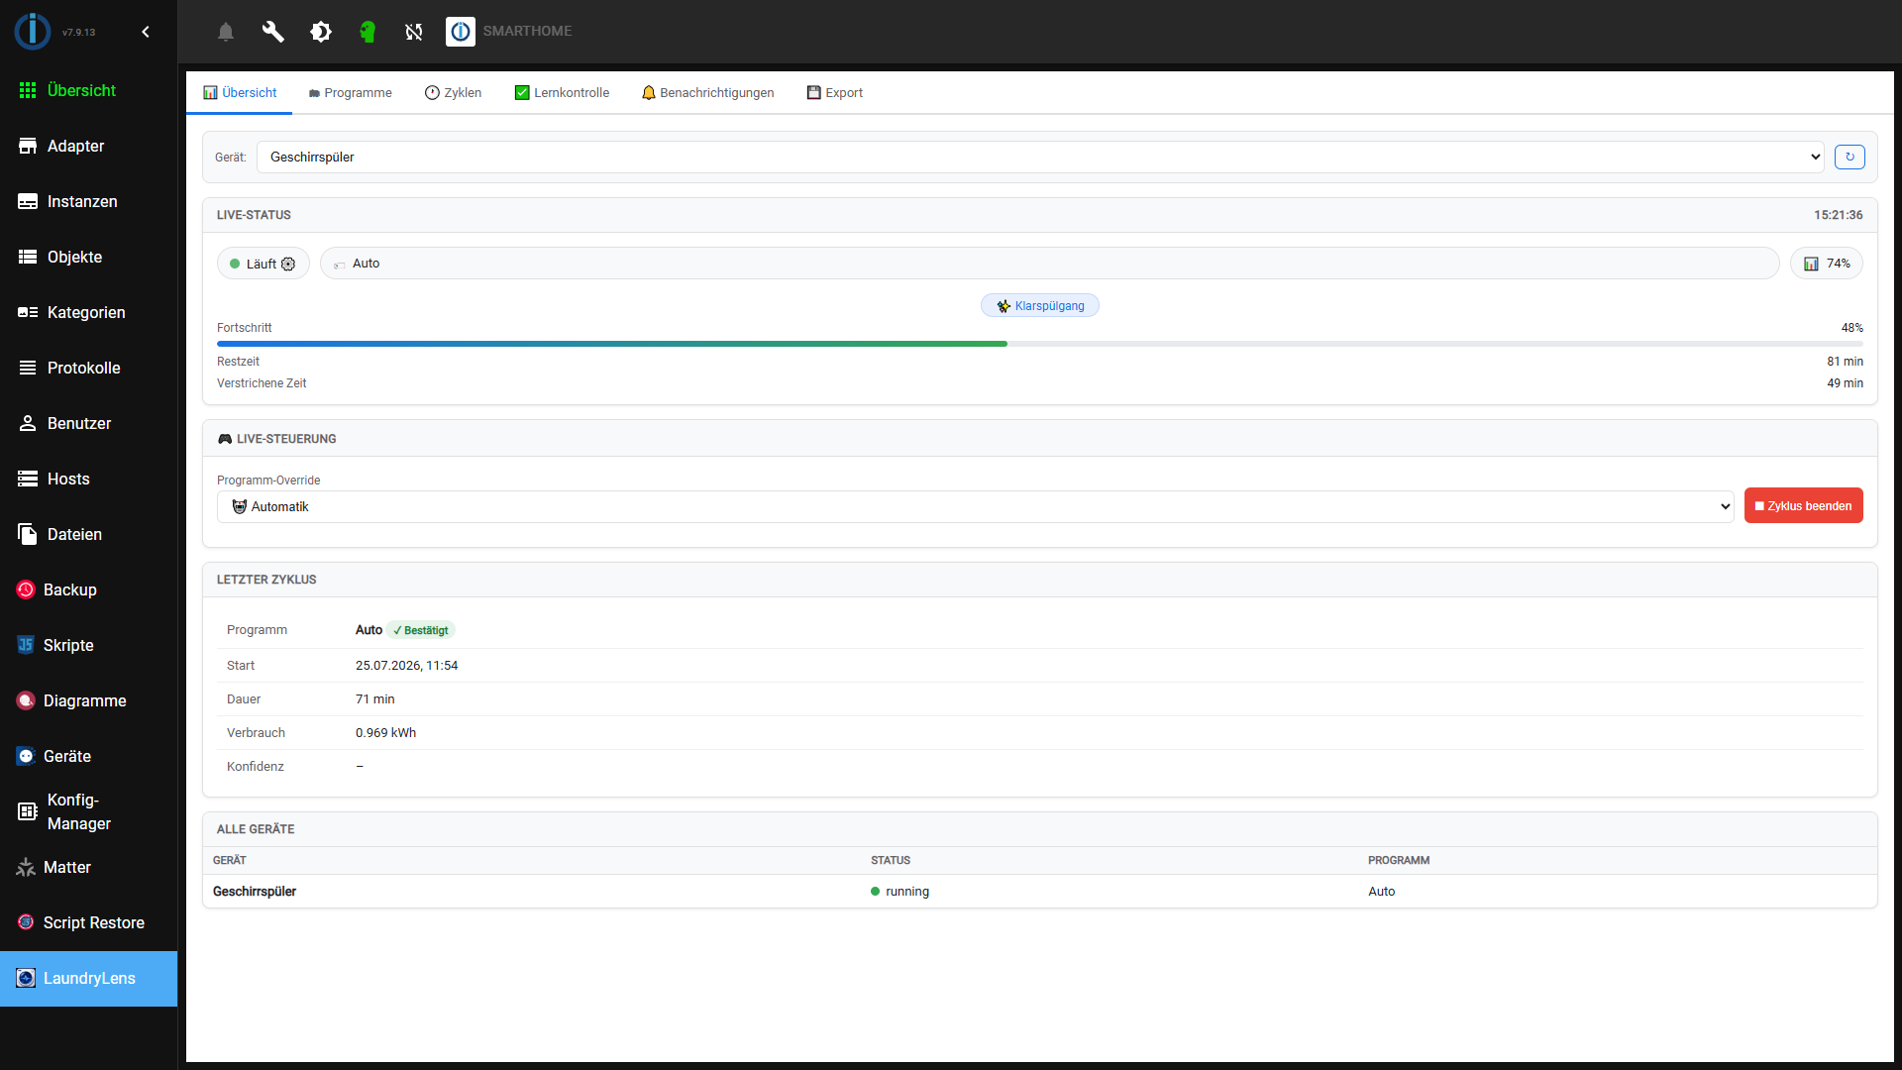The width and height of the screenshot is (1902, 1070).
Task: Click the Benutzer person icon
Action: coord(28,423)
